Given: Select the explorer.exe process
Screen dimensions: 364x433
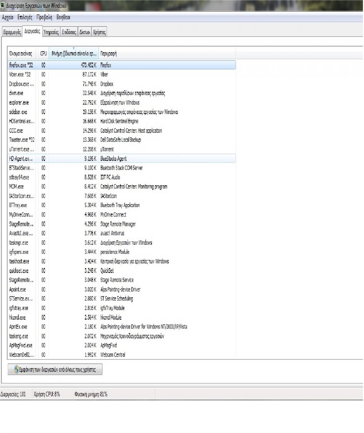Looking at the screenshot, I should tap(122, 103).
